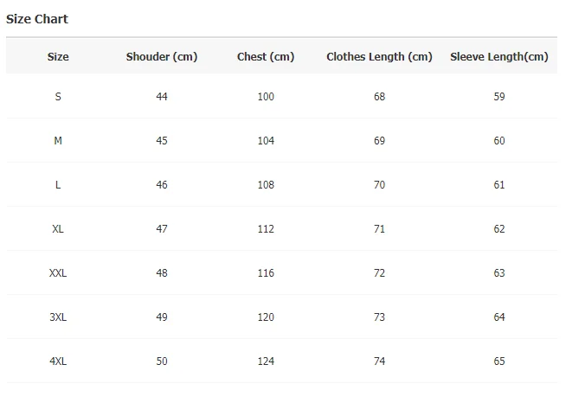Viewport: 585px width, 403px height.
Task: Click the 3XL size row label
Action: [x=58, y=317]
